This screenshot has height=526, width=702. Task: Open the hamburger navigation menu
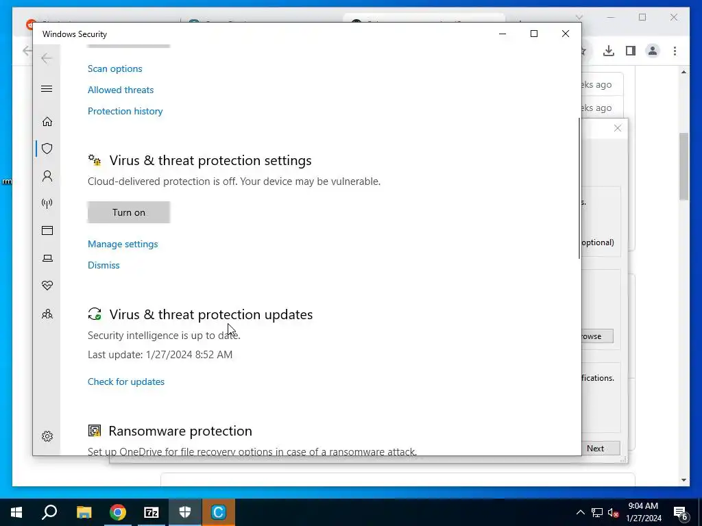[x=47, y=88]
